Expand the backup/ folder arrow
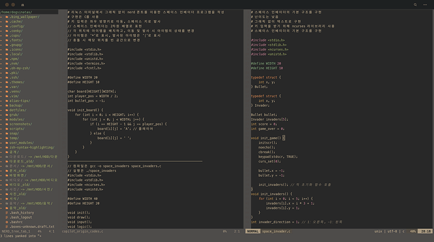This screenshot has width=434, height=242. (1, 105)
